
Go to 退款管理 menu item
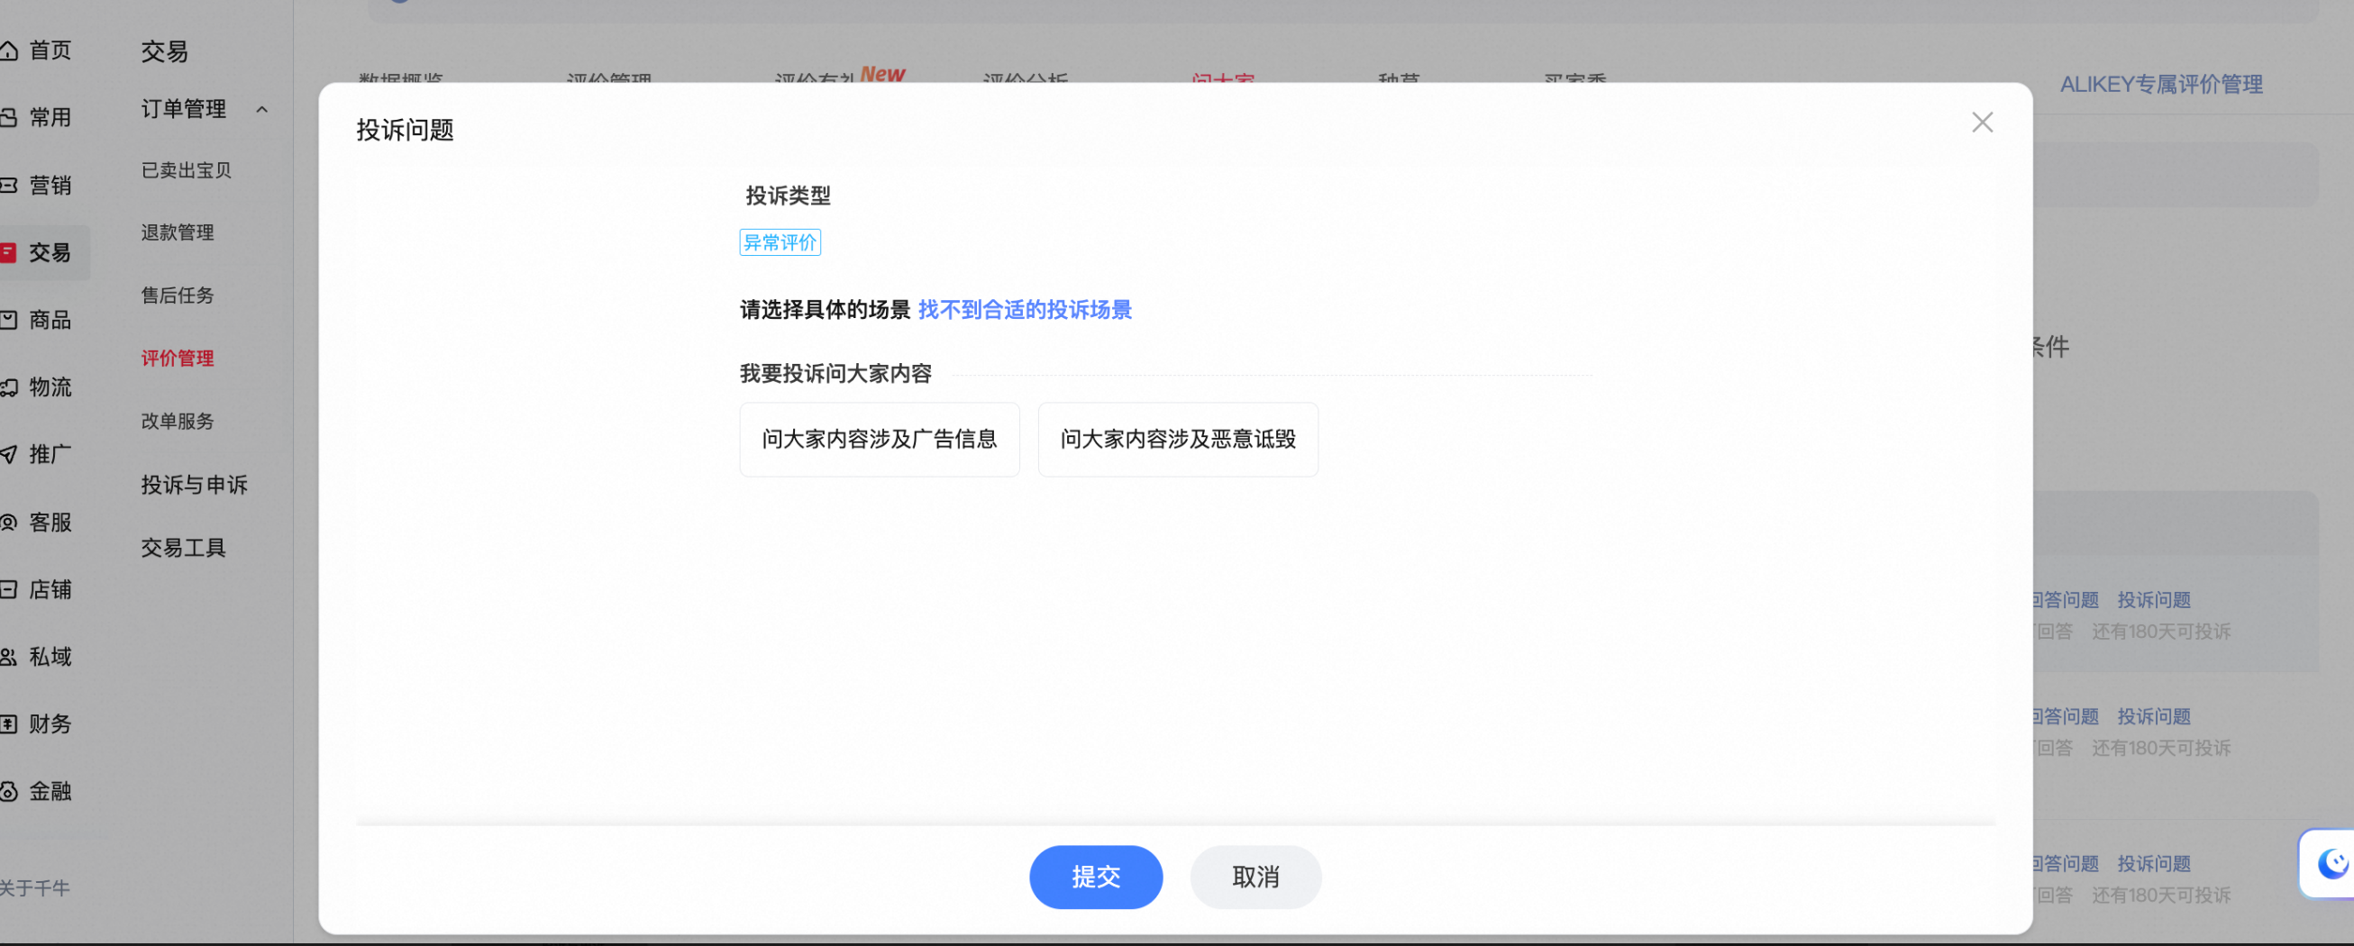pos(178,232)
